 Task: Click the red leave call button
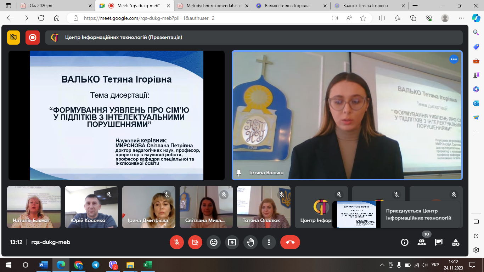click(290, 242)
